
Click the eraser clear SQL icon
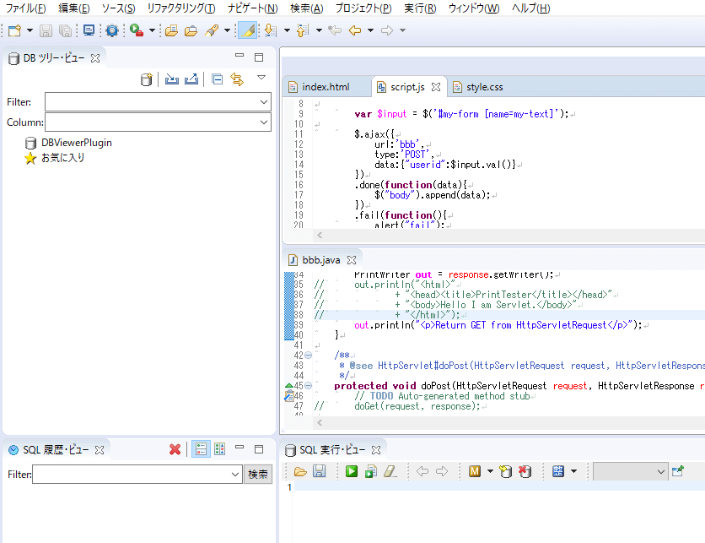point(390,471)
